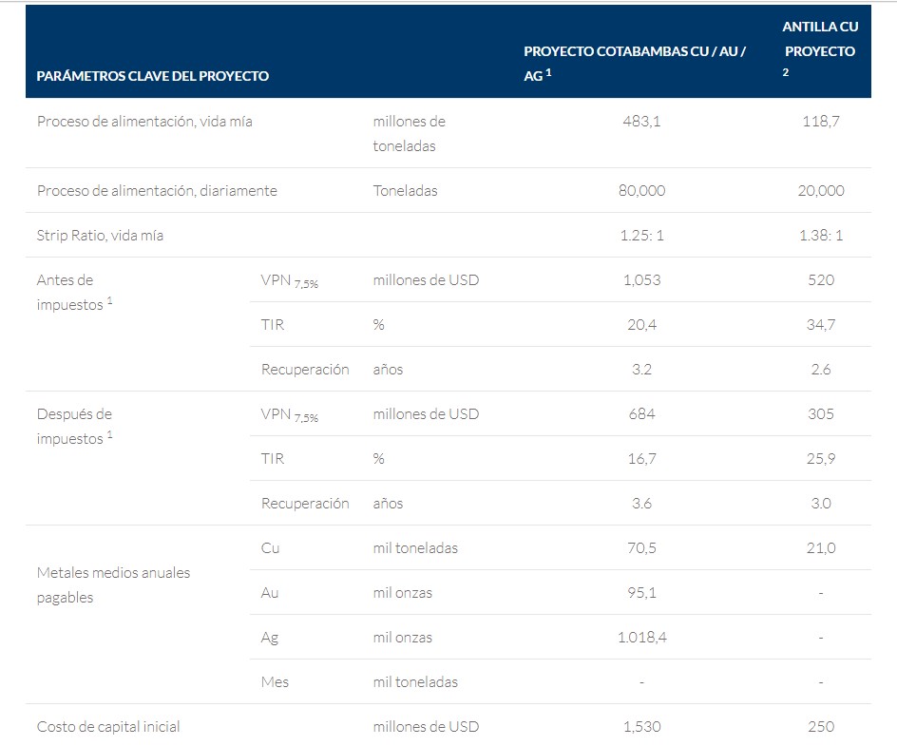Click the value 3.6
The image size is (897, 746).
tap(641, 503)
